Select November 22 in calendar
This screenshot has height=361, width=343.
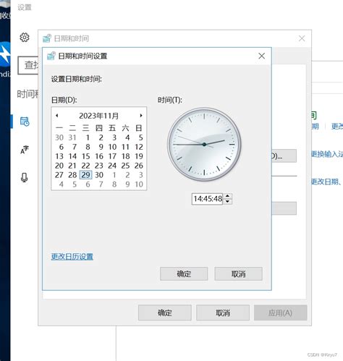(x=85, y=166)
